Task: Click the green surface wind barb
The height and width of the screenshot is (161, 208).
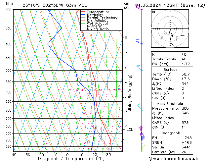Action: point(144,148)
